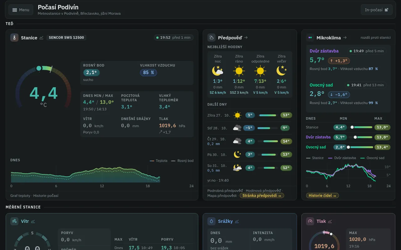Open the chart icon next to Vítr
This screenshot has height=250, width=401.
point(33,221)
